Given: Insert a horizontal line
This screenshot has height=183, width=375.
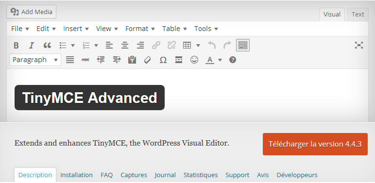Looking at the screenshot, I should (179, 60).
